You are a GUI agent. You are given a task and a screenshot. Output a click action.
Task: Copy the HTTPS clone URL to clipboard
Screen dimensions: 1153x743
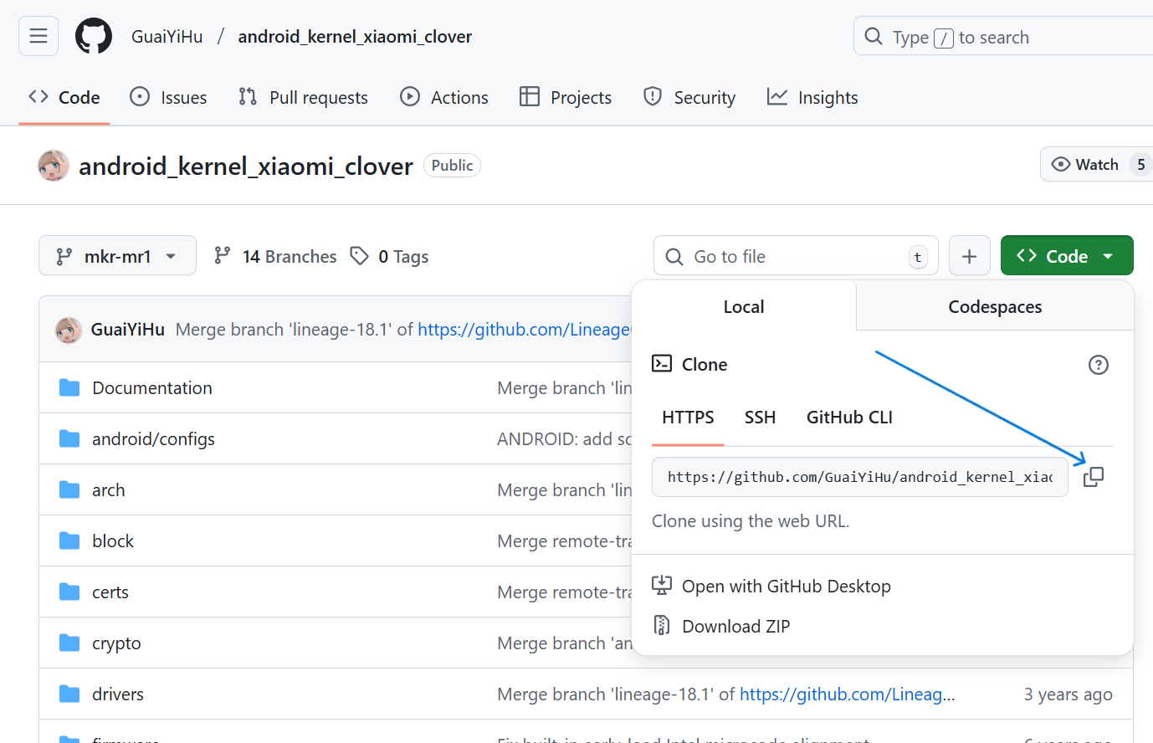1093,477
